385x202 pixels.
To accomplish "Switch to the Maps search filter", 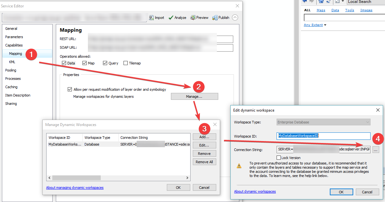I will coord(321,10).
